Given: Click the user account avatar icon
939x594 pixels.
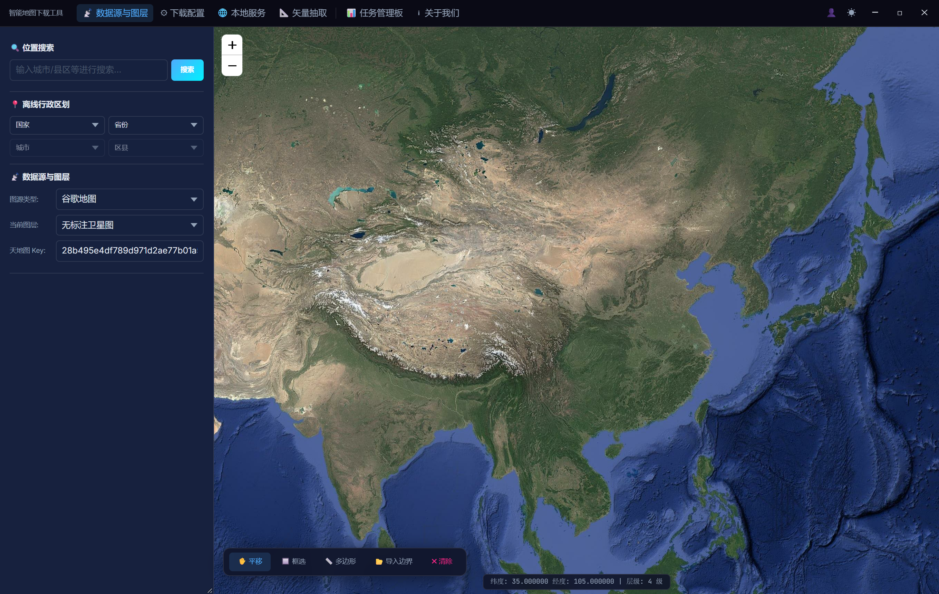Looking at the screenshot, I should point(831,13).
